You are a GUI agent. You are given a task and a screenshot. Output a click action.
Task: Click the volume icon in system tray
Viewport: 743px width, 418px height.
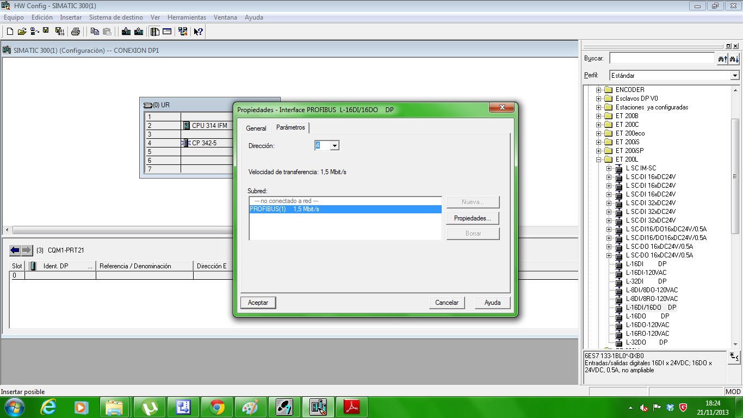coord(644,407)
